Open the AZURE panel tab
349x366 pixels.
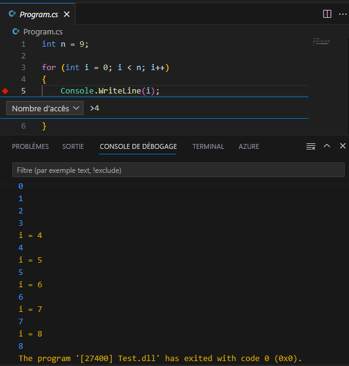249,146
